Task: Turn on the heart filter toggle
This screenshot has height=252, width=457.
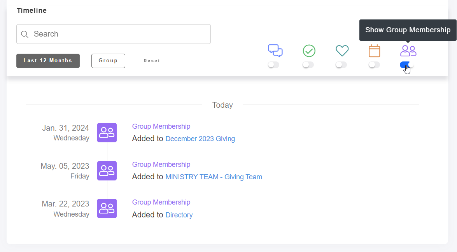Action: tap(341, 65)
